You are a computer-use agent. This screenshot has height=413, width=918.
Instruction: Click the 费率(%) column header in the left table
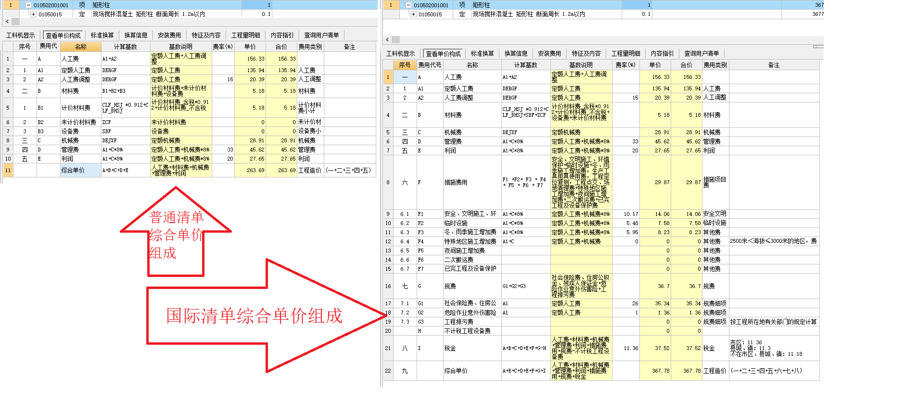[223, 47]
